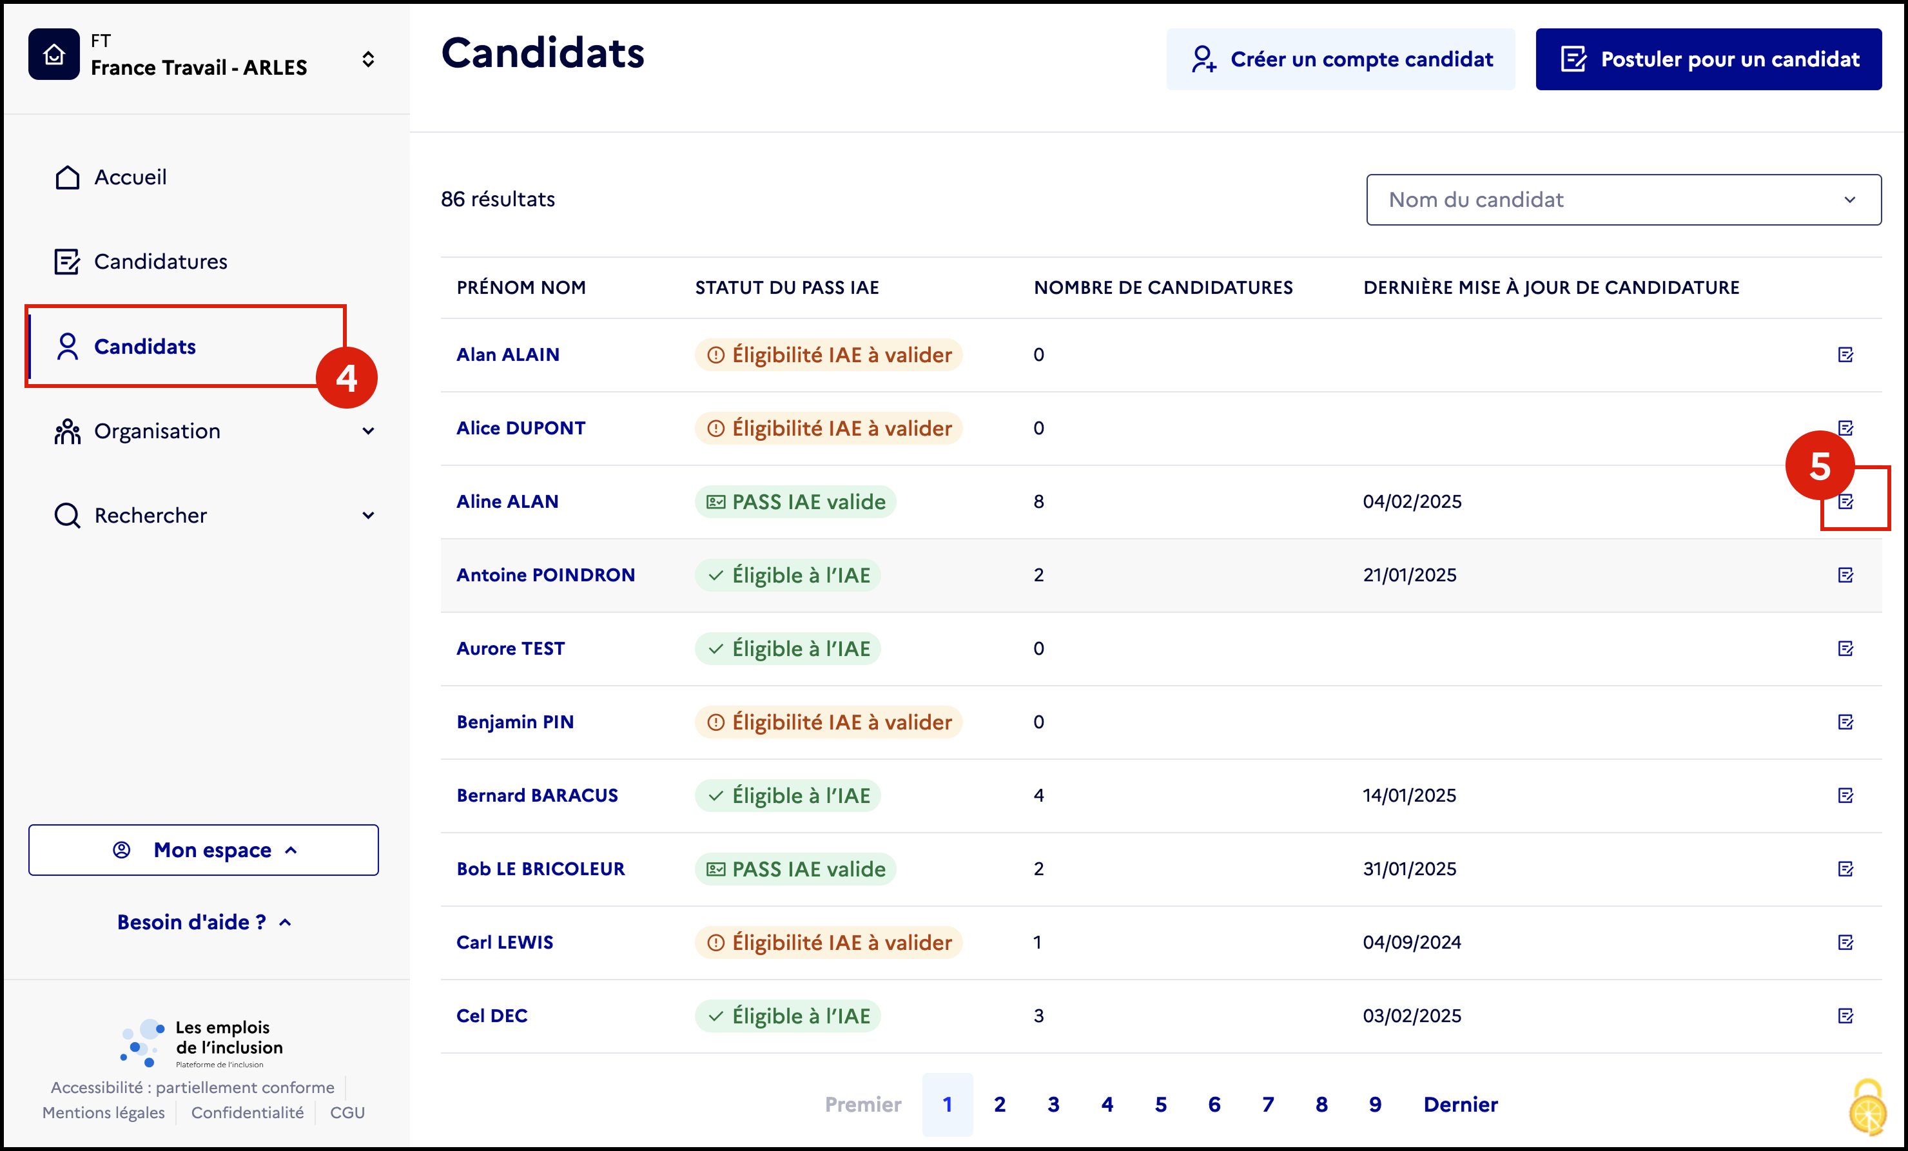The width and height of the screenshot is (1908, 1151).
Task: Open Benjamin PIN candidate profile
Action: click(x=515, y=722)
